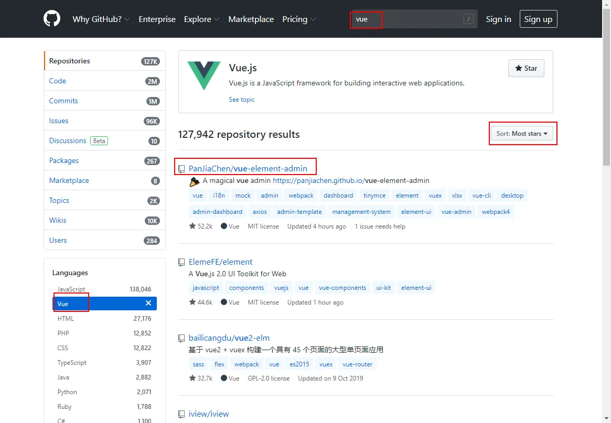Click the star icon next to 52.2k
The height and width of the screenshot is (423, 611).
coord(192,226)
